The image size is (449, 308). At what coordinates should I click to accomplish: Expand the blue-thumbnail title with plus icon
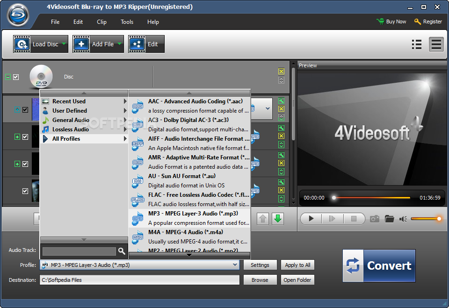[x=17, y=110]
